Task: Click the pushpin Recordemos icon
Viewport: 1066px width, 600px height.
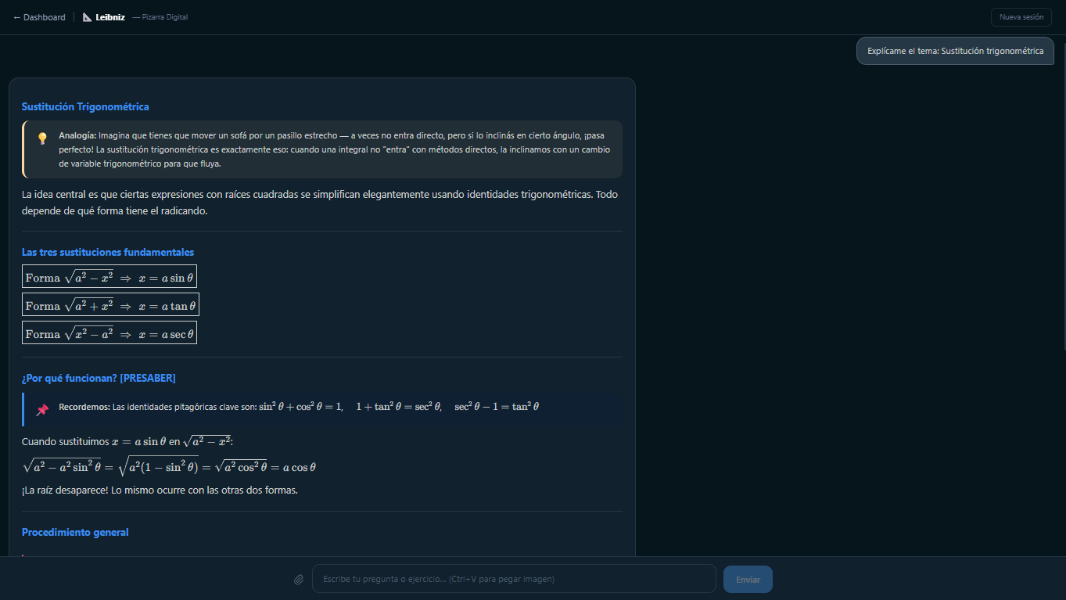Action: pos(42,409)
